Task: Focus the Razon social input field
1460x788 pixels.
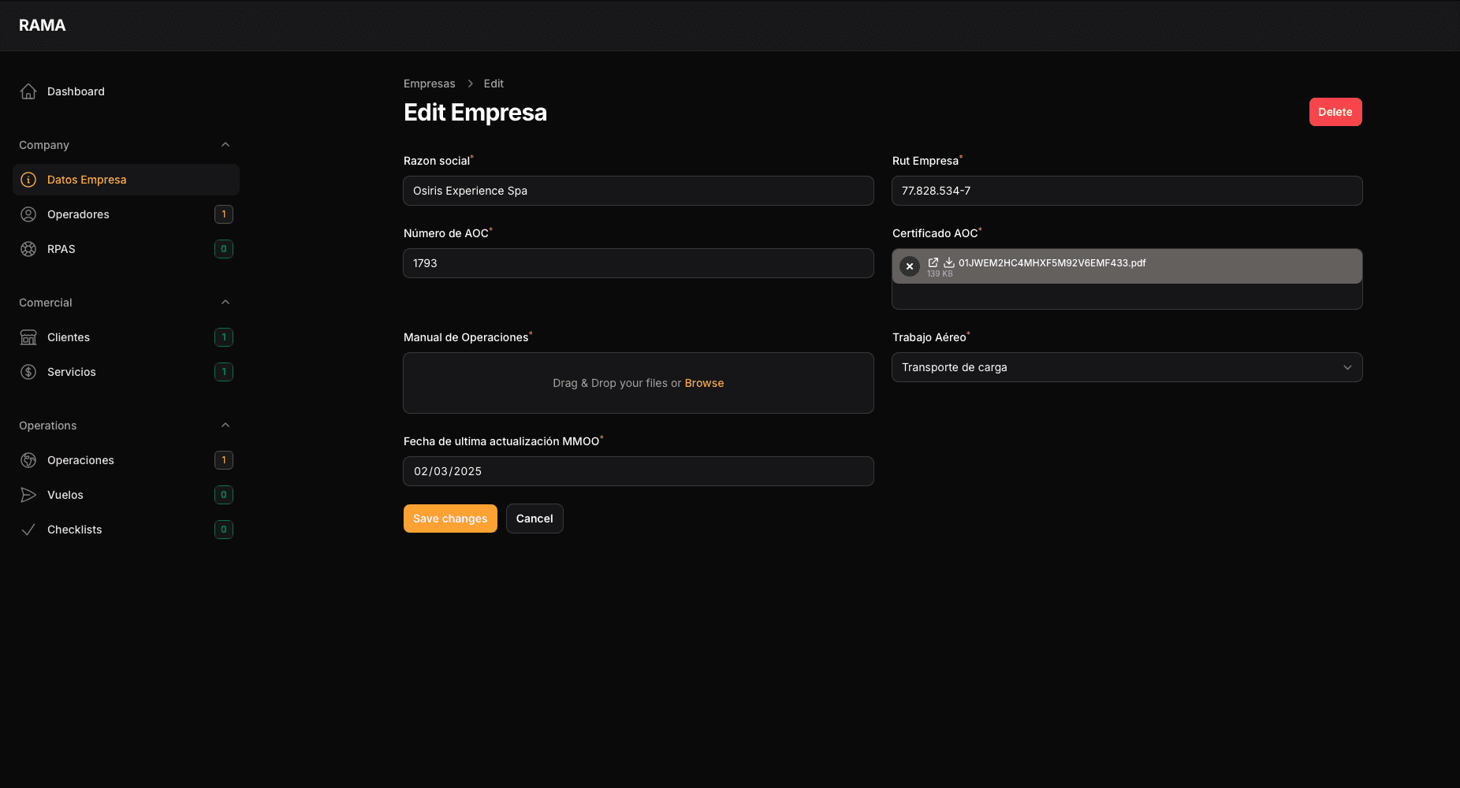Action: (x=639, y=191)
